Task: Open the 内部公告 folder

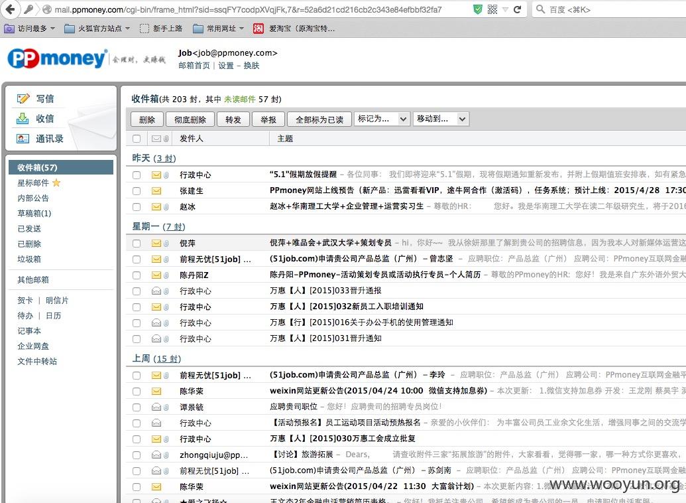Action: pos(33,198)
